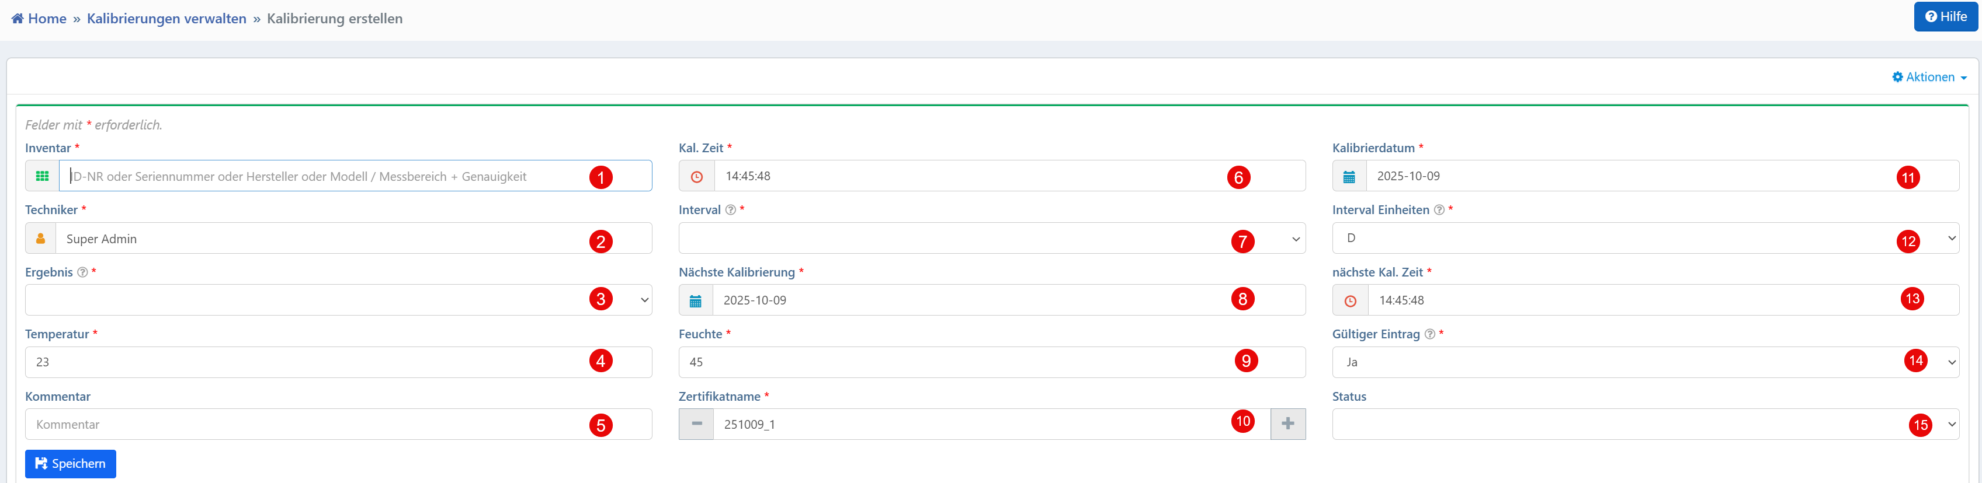Screen dimensions: 1982x483
Task: Open the Kalibrierdatum calendar icon
Action: 1349,176
